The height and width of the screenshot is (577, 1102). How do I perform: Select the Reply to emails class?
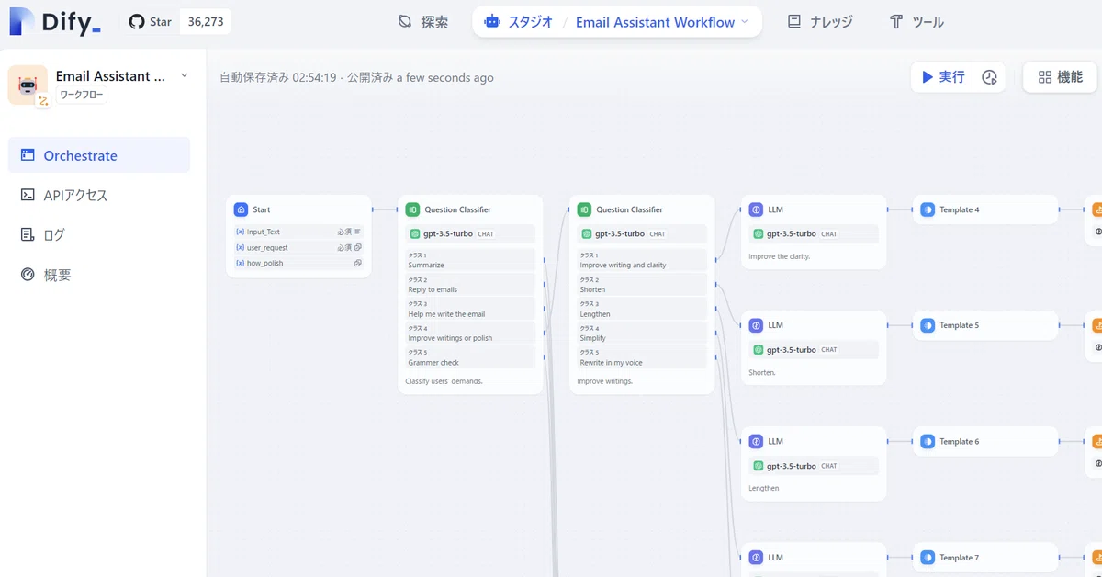tap(470, 285)
